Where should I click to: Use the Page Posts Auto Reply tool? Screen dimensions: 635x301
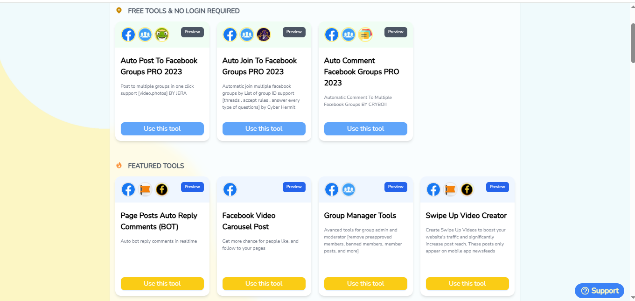coord(162,284)
